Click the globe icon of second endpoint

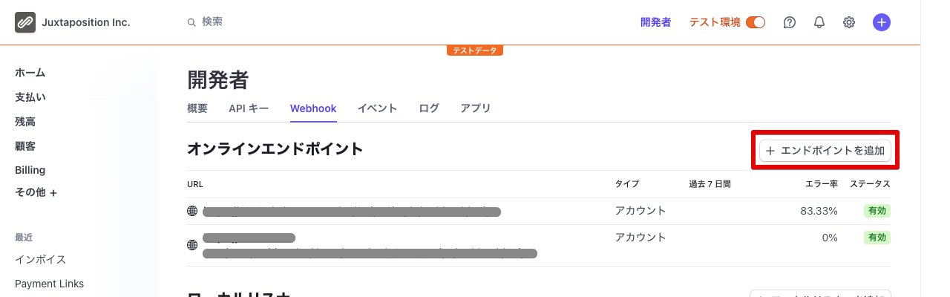192,244
